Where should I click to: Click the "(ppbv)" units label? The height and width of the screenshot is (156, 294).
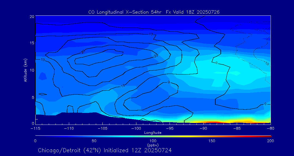coord(153,145)
